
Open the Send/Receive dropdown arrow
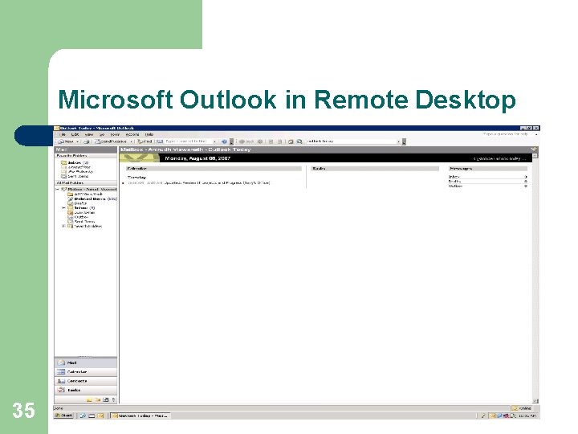coord(131,141)
